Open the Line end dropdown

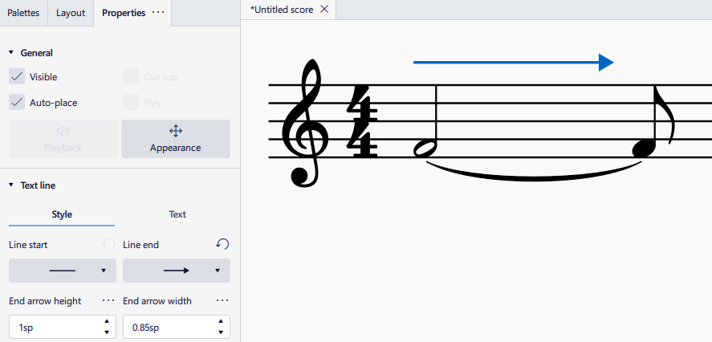(176, 271)
